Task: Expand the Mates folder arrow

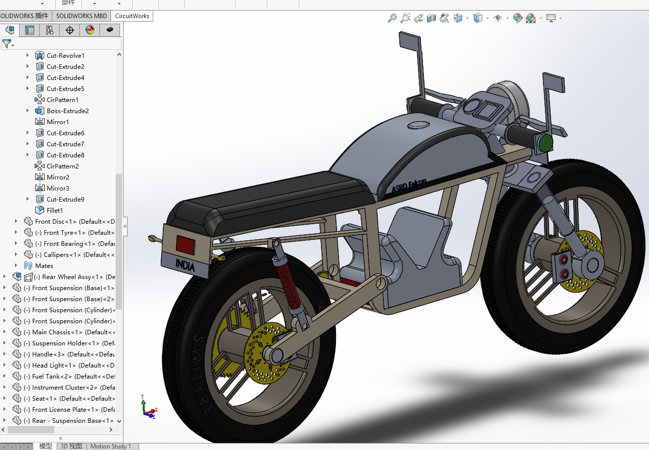Action: point(16,265)
